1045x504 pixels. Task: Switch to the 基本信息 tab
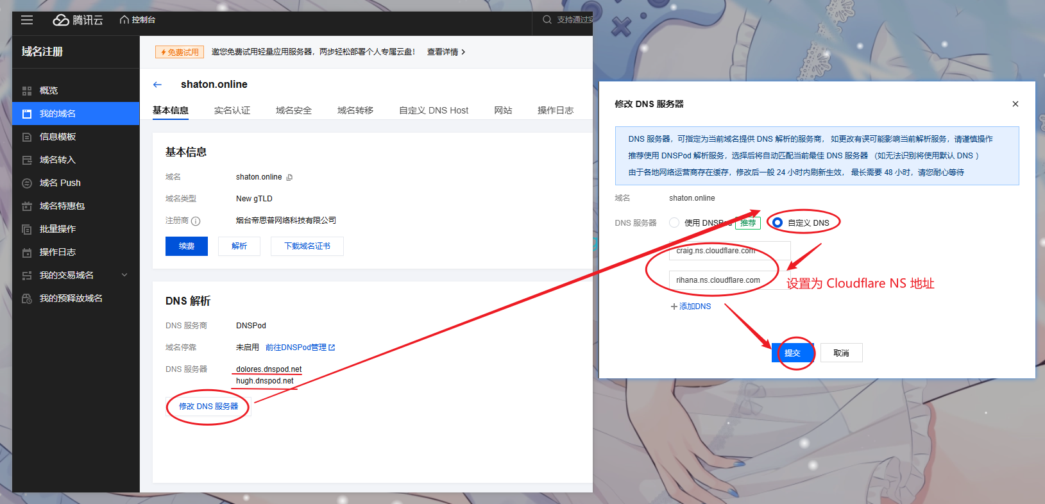[171, 110]
